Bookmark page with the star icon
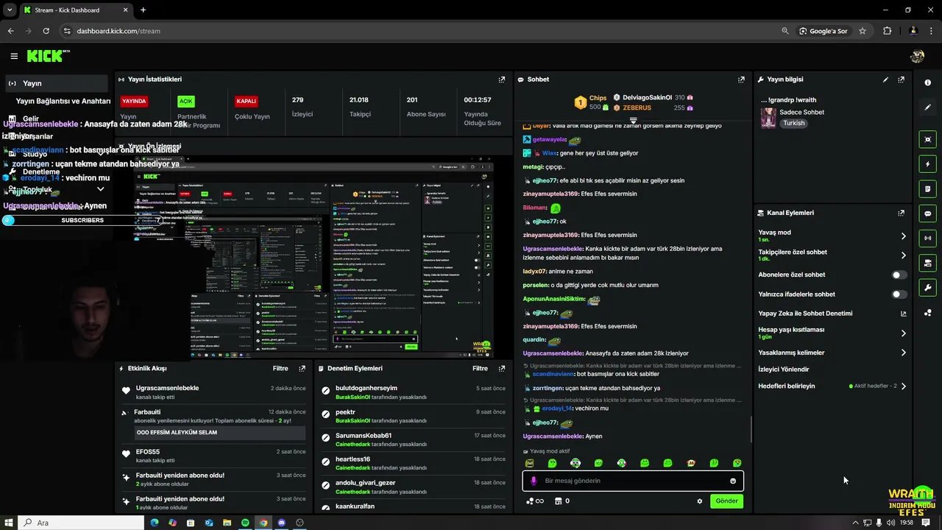 (x=863, y=31)
